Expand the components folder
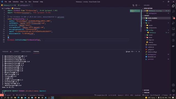The height and width of the screenshot is (99, 176). (x=156, y=28)
